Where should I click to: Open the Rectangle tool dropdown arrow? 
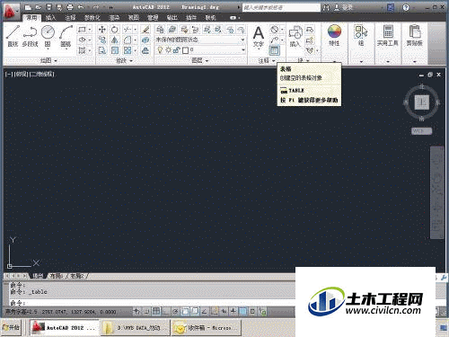coord(90,30)
